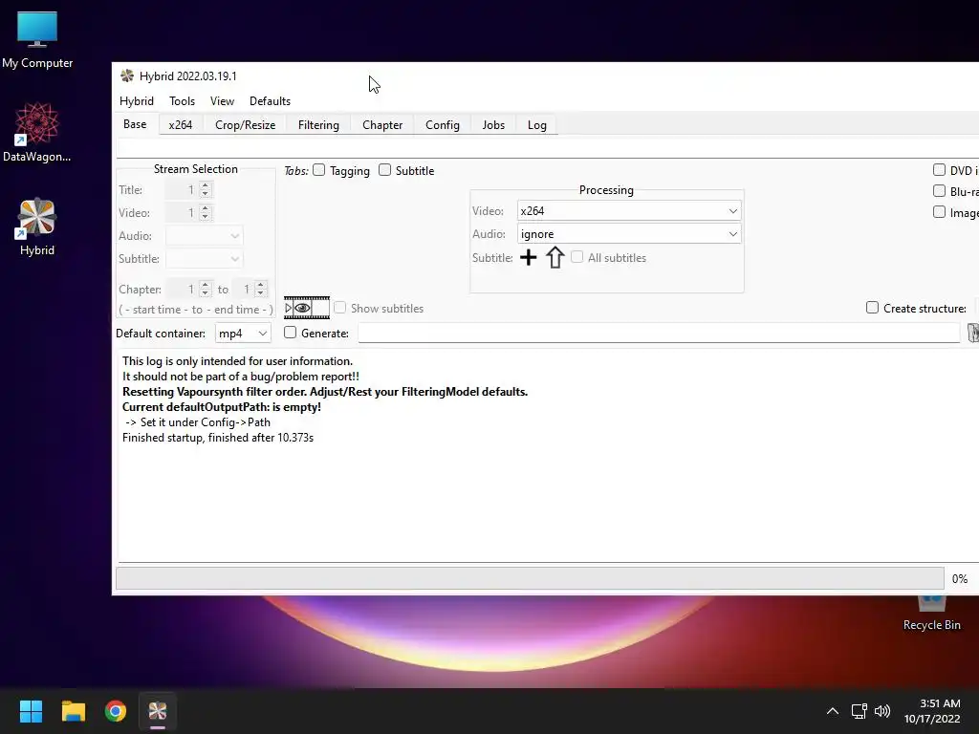Viewport: 979px width, 734px height.
Task: Switch to the Config tab
Action: point(442,125)
